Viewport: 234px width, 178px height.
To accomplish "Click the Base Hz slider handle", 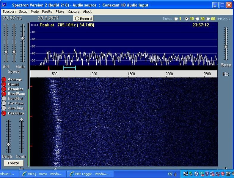I will [x=226, y=47].
